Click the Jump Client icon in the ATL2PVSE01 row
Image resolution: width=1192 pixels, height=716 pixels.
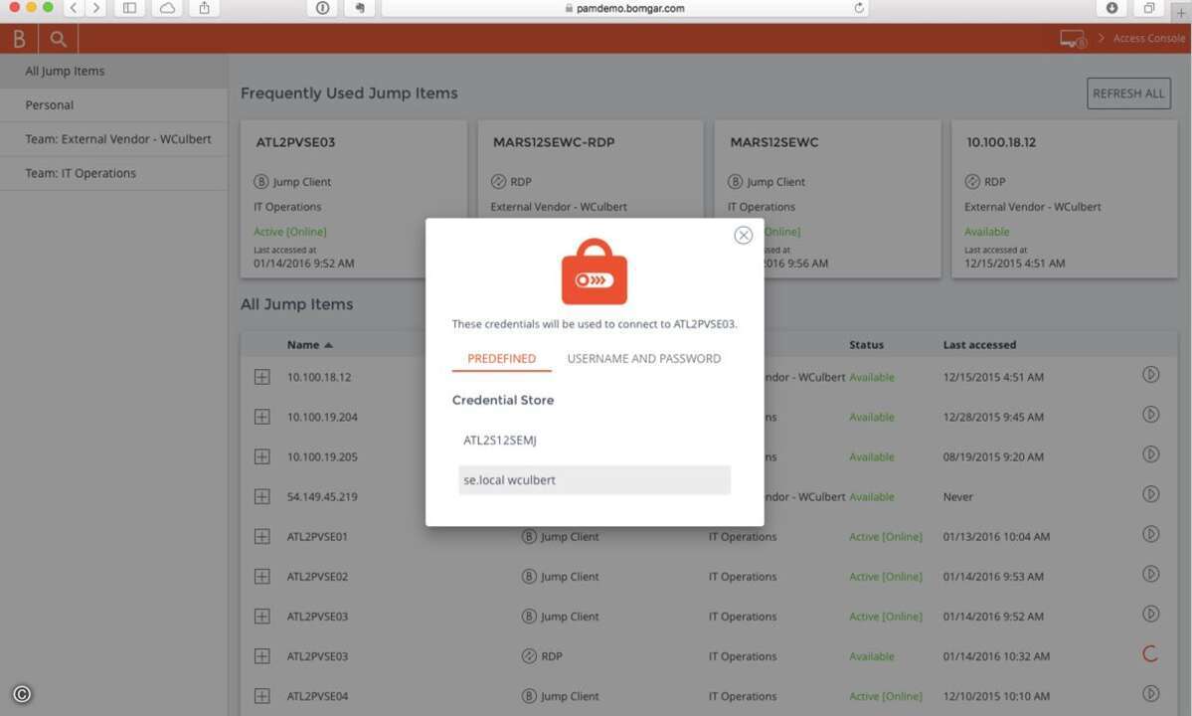(x=529, y=537)
